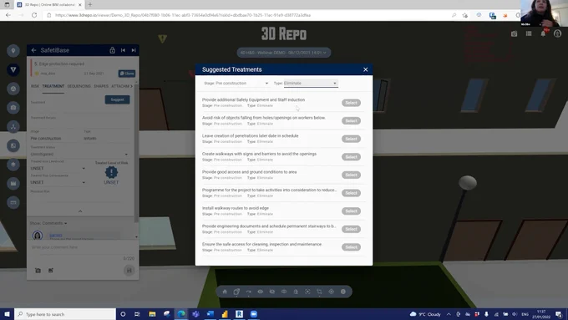Viewport: 568px width, 320px height.
Task: Open the model revision selector dropdown
Action: click(284, 53)
